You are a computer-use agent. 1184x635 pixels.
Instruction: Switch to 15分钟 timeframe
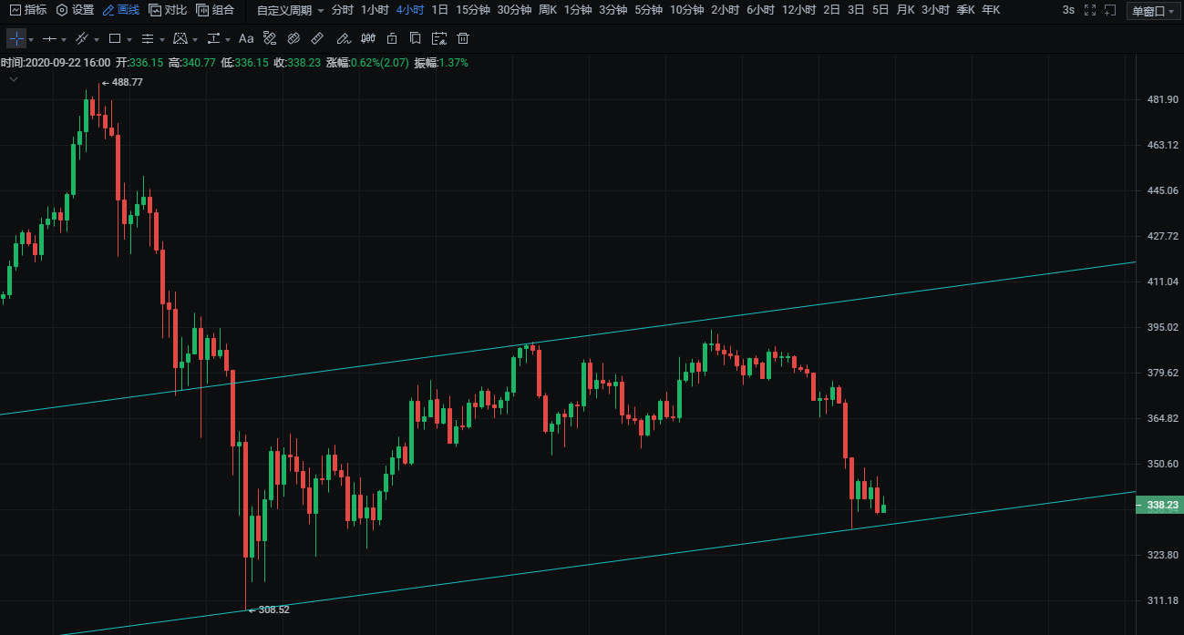pyautogui.click(x=473, y=10)
